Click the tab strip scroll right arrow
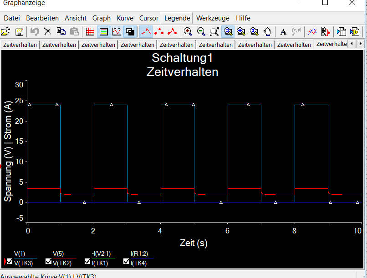This screenshot has height=278, width=367. coord(360,44)
